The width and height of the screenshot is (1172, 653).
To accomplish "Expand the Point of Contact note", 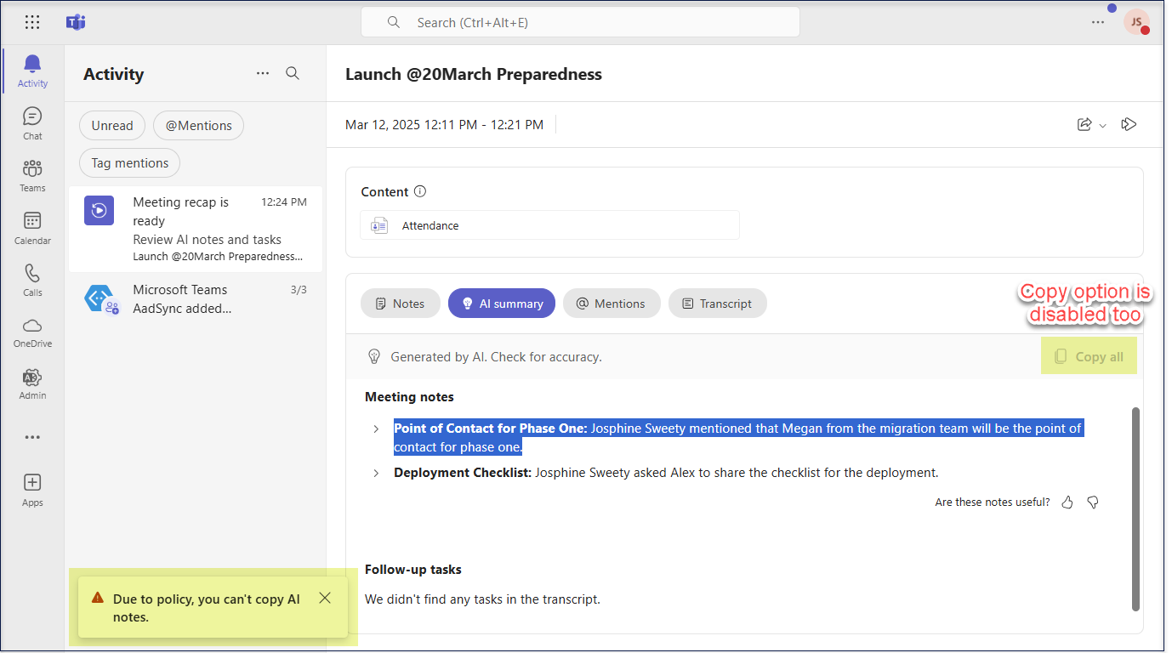I will tap(376, 429).
